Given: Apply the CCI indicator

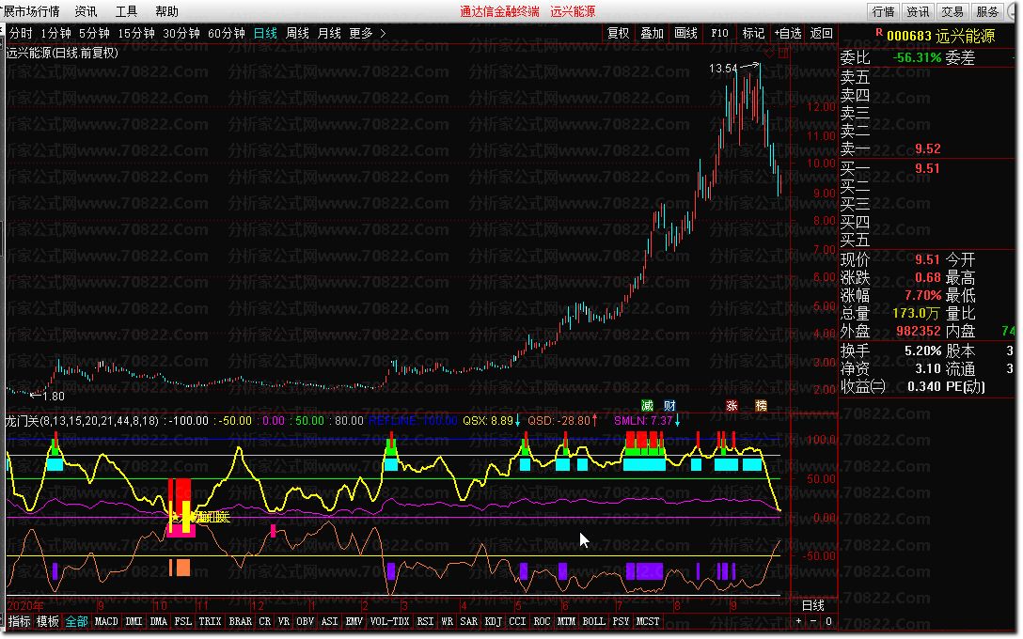Looking at the screenshot, I should 517,621.
